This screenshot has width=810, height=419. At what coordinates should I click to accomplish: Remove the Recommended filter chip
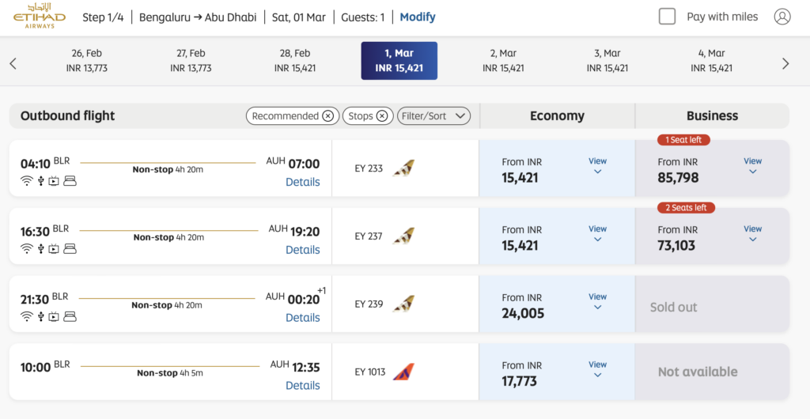point(327,116)
